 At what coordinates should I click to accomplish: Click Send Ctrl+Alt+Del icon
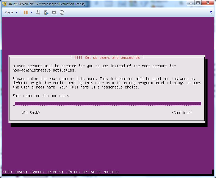38,12
